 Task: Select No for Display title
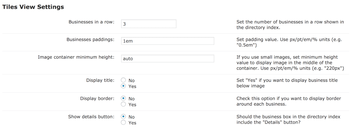[x=123, y=80]
